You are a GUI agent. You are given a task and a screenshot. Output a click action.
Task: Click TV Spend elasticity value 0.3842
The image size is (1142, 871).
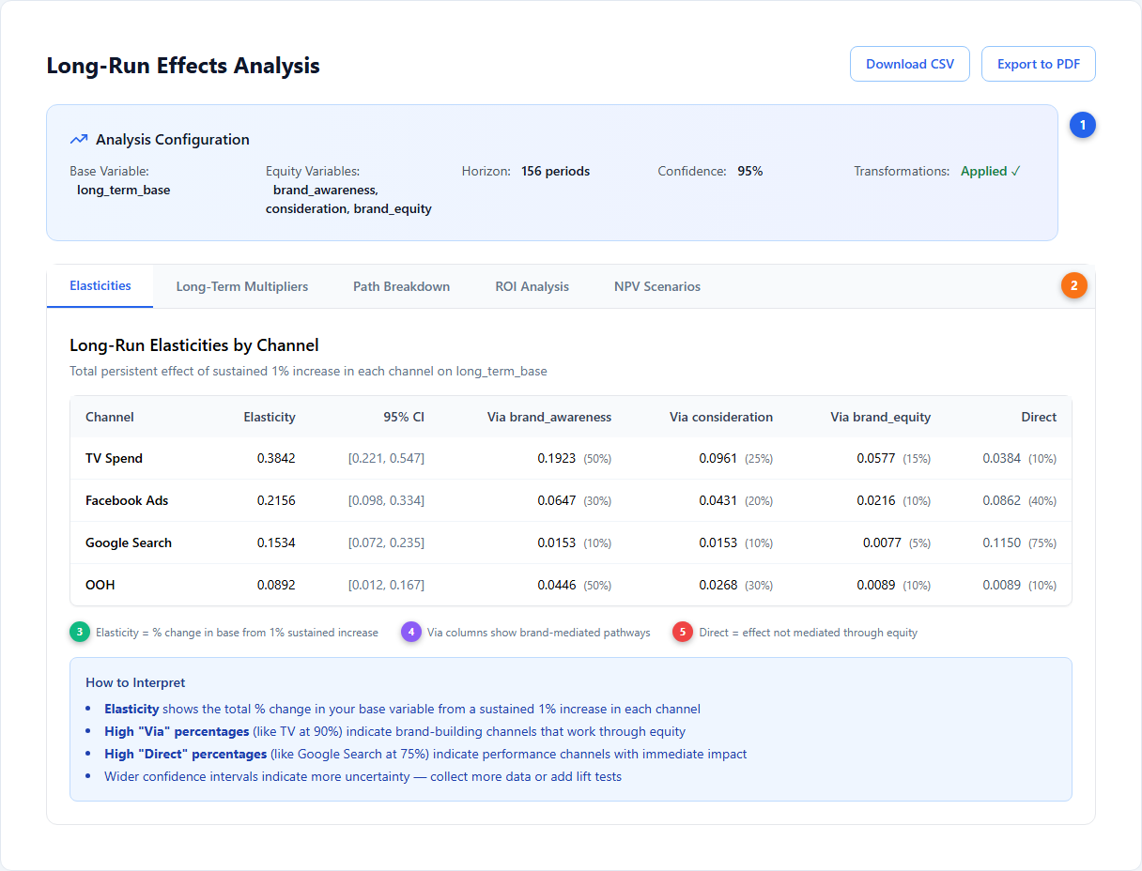pyautogui.click(x=276, y=459)
